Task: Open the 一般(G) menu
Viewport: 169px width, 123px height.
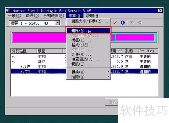Action: point(15,16)
